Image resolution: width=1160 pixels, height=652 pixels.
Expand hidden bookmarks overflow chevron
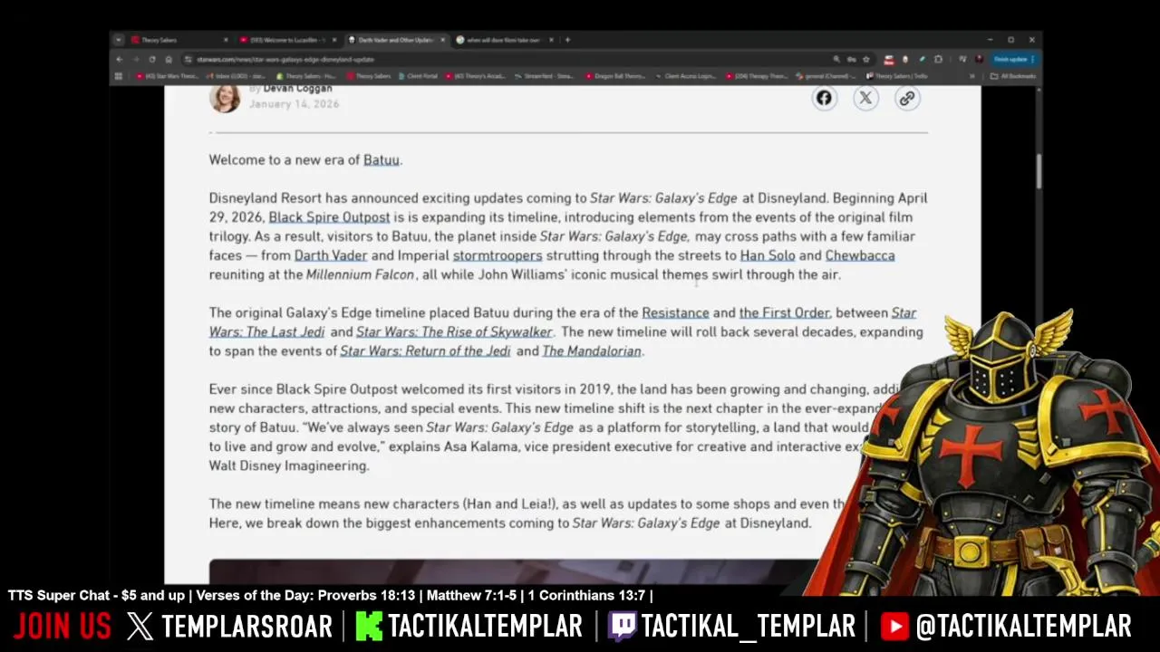[x=974, y=76]
